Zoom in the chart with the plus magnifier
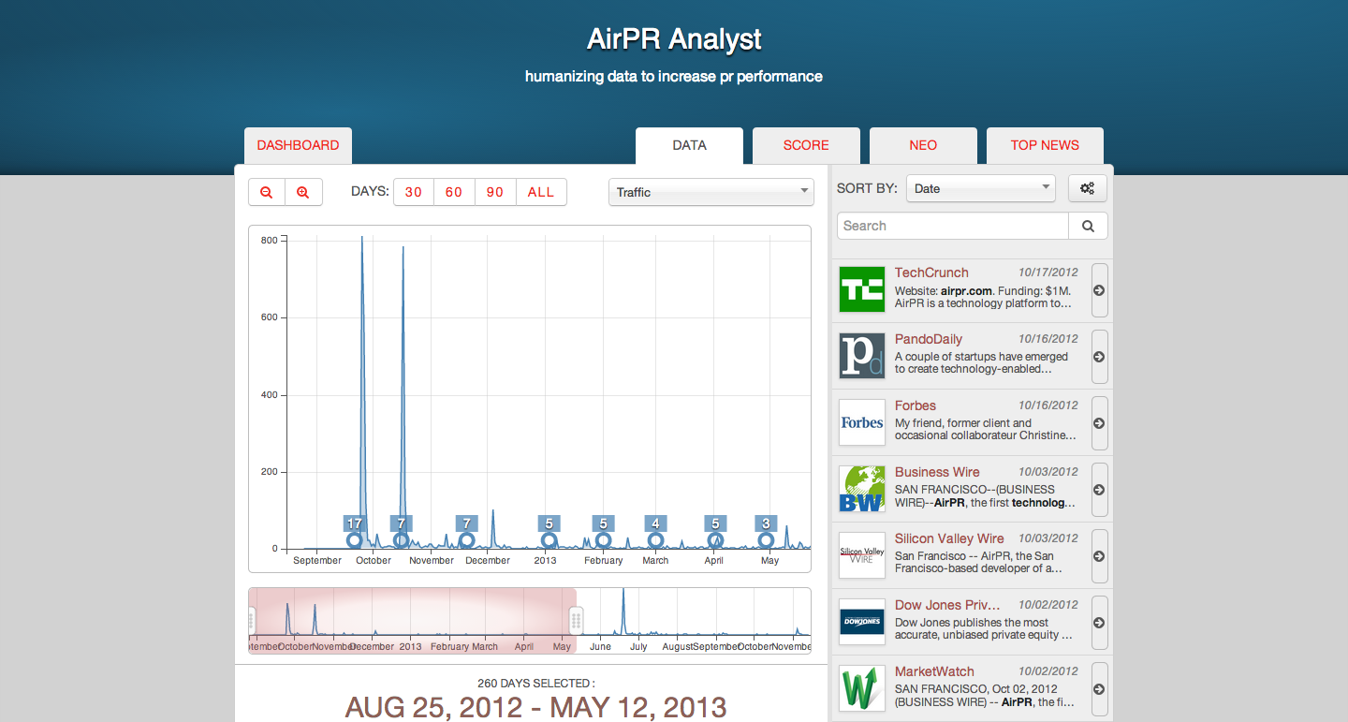Screen dimensions: 1348x722 click(303, 192)
